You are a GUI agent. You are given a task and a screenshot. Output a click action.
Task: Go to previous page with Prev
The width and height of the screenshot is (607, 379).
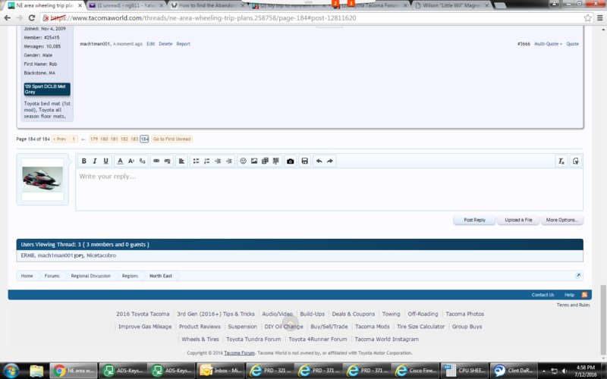click(x=60, y=139)
